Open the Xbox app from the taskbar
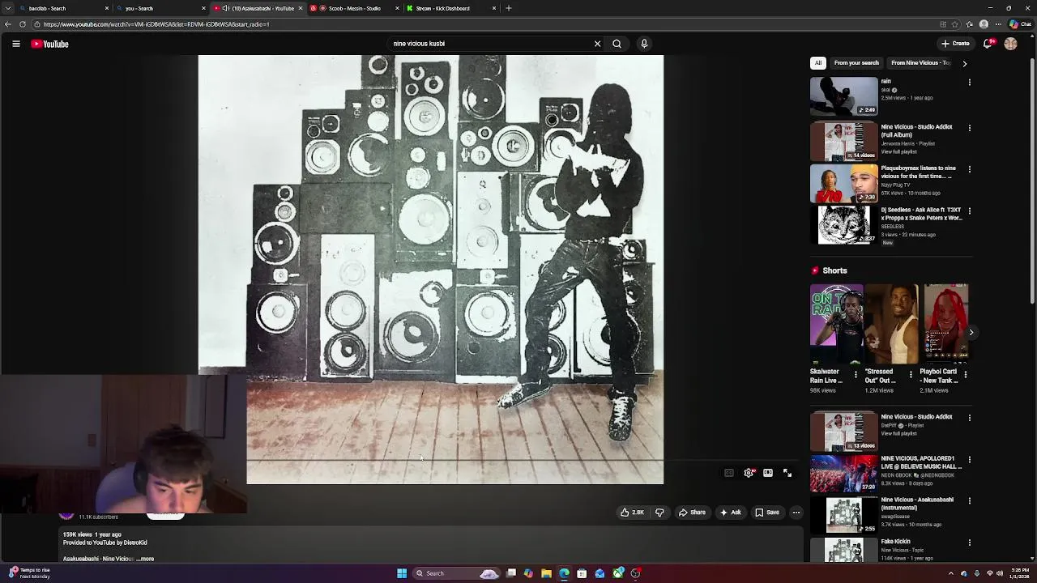This screenshot has width=1037, height=583. coord(618,573)
